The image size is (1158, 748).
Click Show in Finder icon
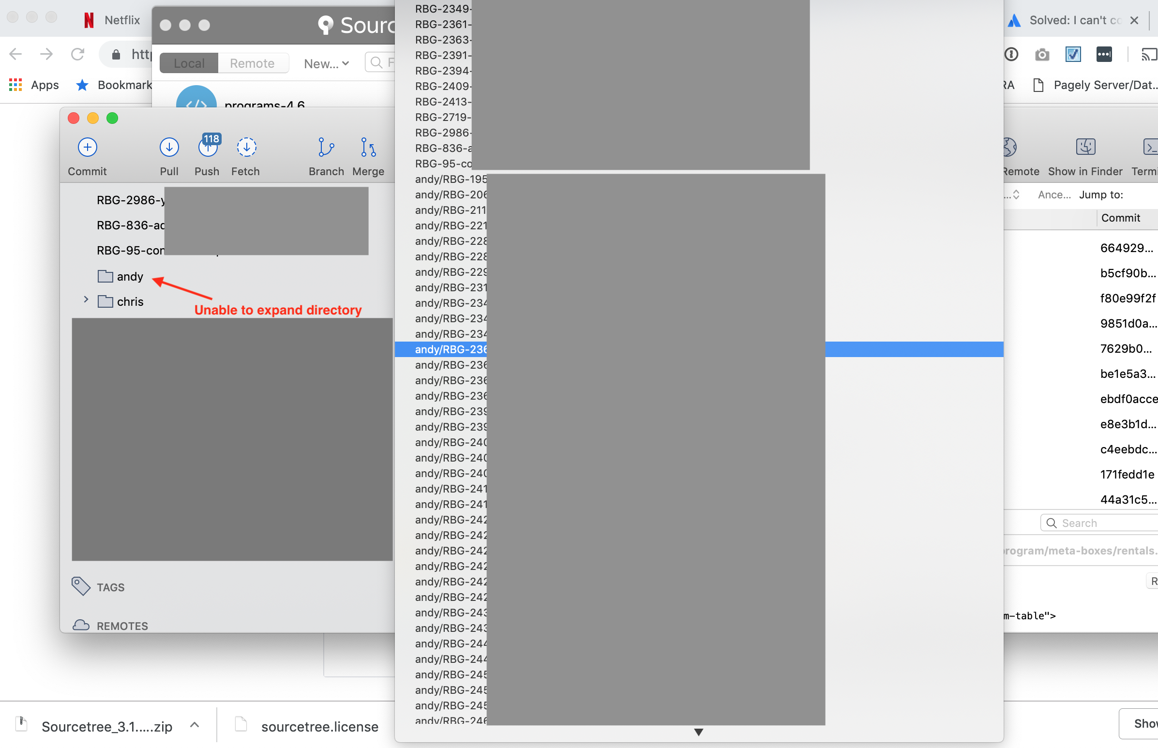(x=1085, y=147)
